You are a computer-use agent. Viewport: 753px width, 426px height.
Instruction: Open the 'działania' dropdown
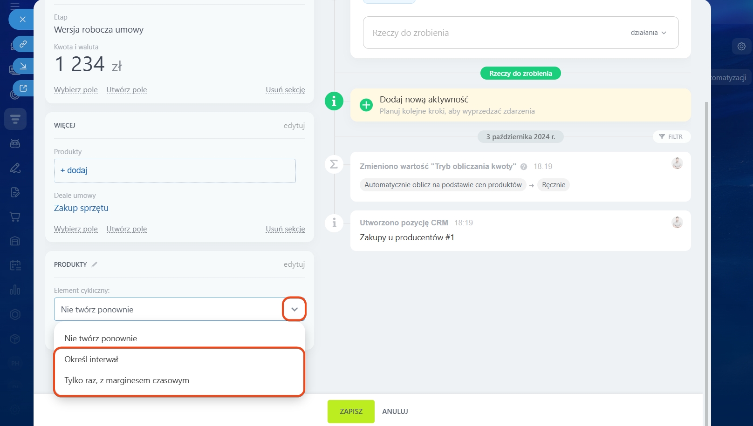648,33
